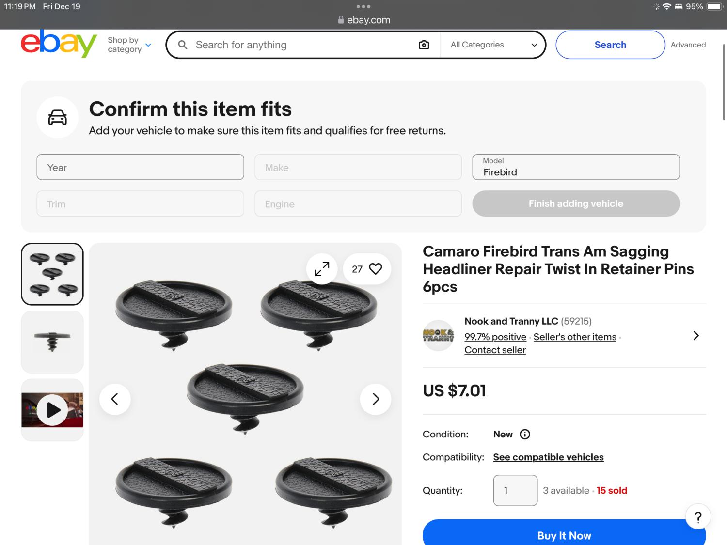Open condition info icon next to New

click(525, 434)
